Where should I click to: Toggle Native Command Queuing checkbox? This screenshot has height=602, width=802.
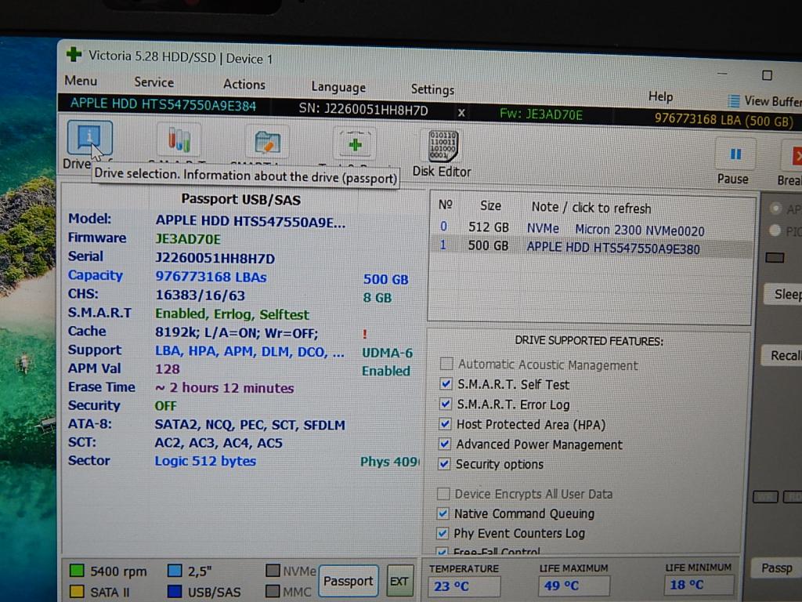click(x=443, y=513)
